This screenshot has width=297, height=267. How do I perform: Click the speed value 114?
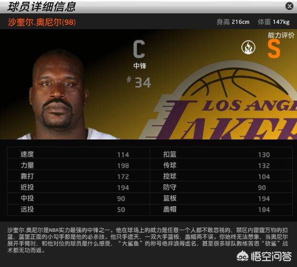point(123,155)
